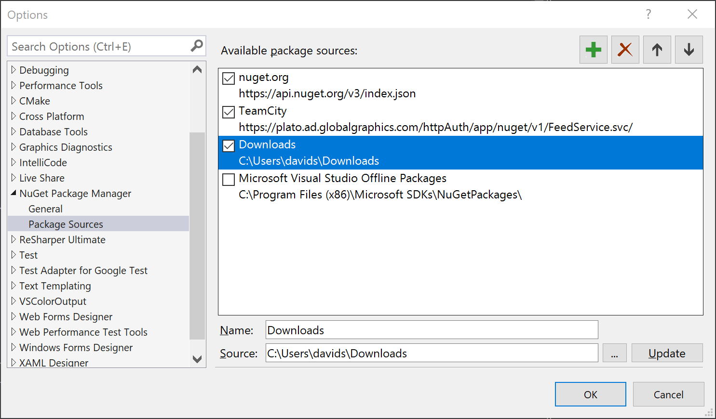
Task: Expand the ReSharper Ultimate node
Action: click(x=14, y=239)
